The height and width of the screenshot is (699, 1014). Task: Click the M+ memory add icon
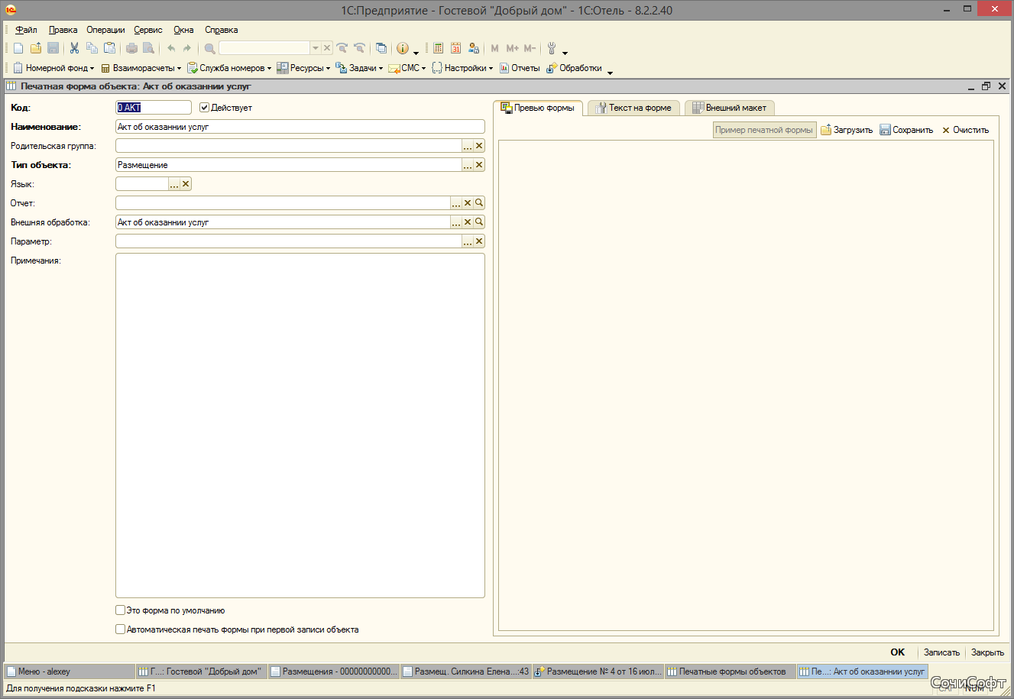click(513, 48)
